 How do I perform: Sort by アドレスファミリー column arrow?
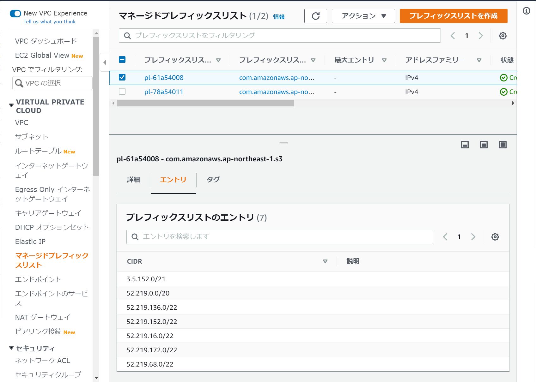pos(479,60)
